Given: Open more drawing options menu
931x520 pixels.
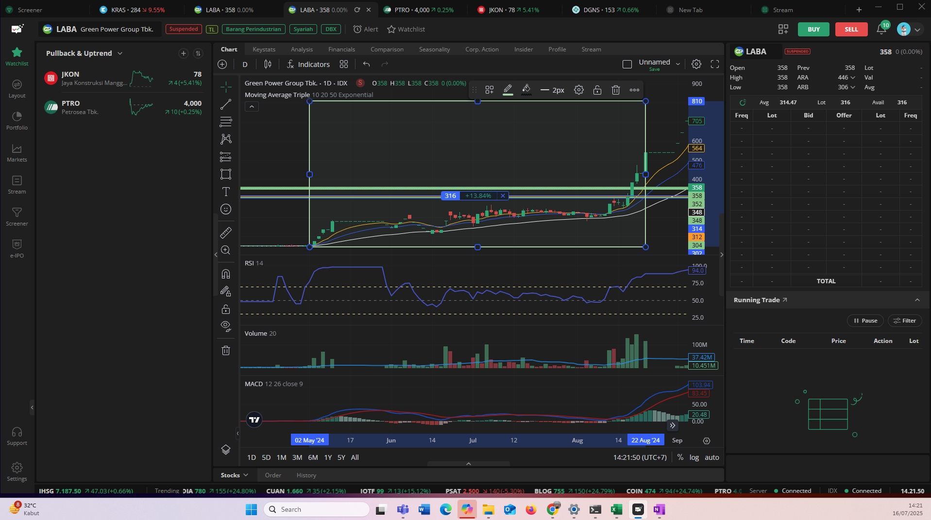Looking at the screenshot, I should click(x=634, y=90).
